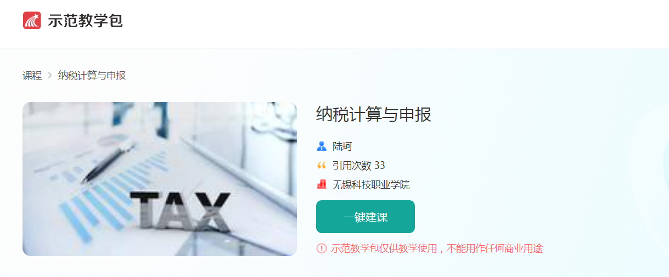Click the citation count number 33
The image size is (669, 277).
coord(379,166)
